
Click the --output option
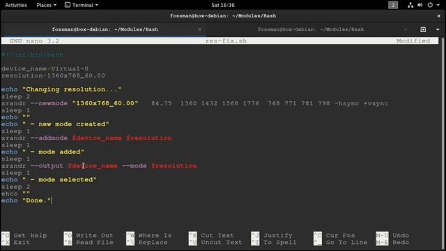47,166
